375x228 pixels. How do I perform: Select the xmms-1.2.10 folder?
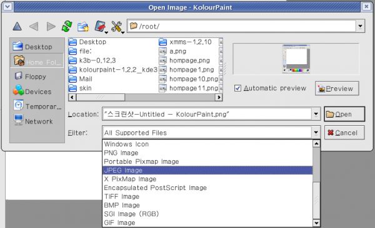point(186,42)
